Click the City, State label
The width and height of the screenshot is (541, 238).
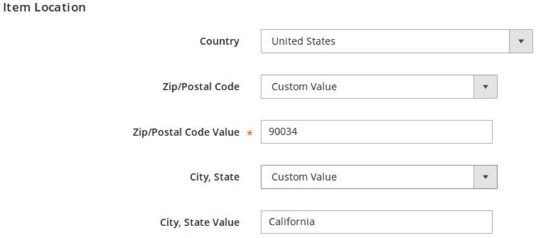(214, 177)
